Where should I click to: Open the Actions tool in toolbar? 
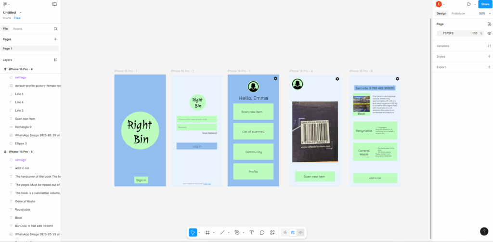coord(272,232)
